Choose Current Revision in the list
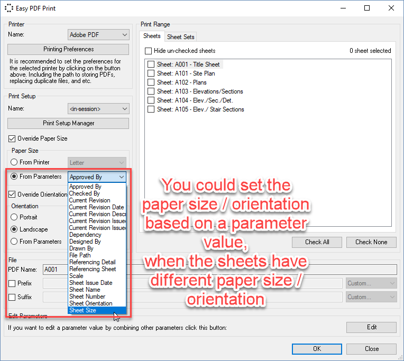404x361 pixels. [97, 200]
